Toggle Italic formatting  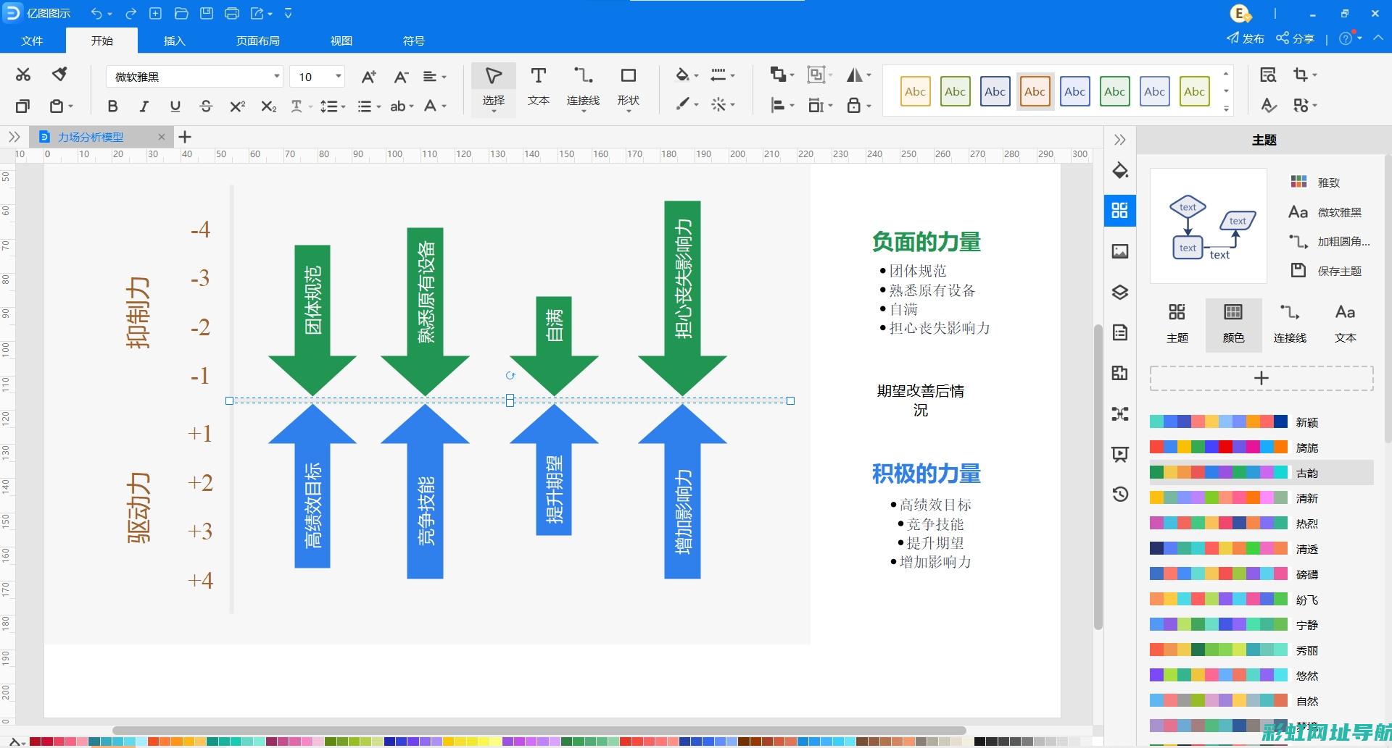[144, 106]
